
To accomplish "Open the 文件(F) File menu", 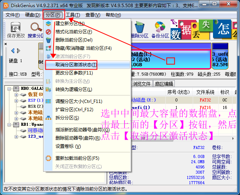I will pyautogui.click(x=12, y=15).
